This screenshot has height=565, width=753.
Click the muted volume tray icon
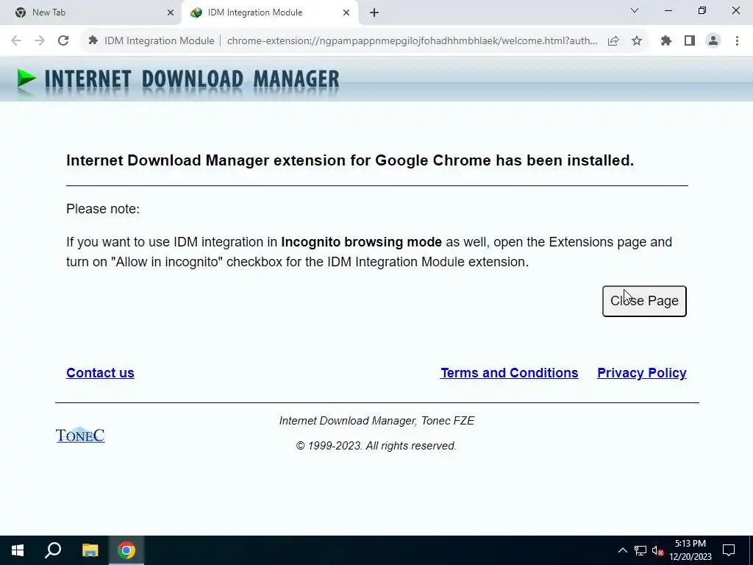tap(658, 550)
